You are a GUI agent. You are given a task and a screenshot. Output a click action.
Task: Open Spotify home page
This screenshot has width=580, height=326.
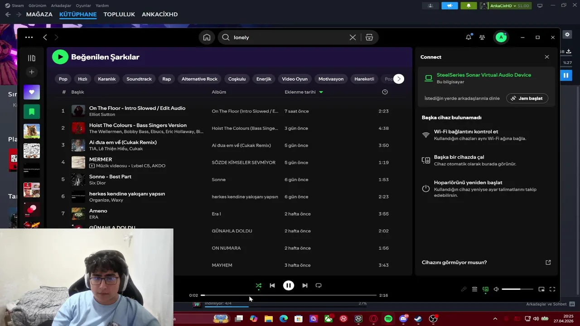207,38
